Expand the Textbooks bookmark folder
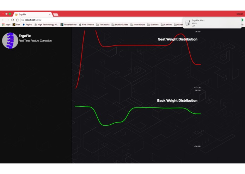This screenshot has height=174, width=245. pyautogui.click(x=103, y=25)
